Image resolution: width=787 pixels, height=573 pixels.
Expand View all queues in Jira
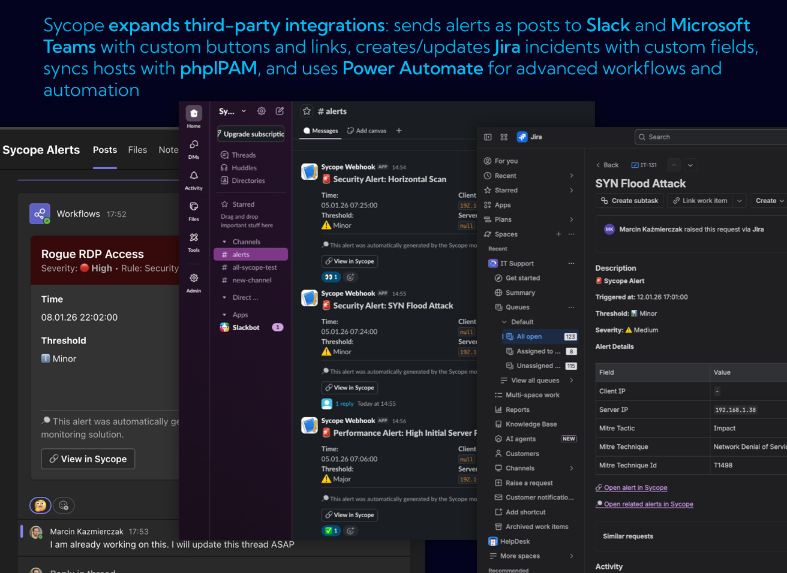click(x=571, y=381)
